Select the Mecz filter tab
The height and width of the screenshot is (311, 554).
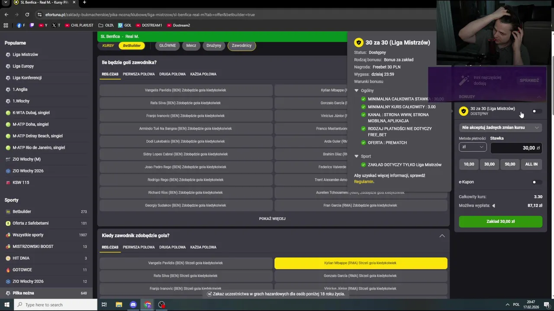click(x=191, y=45)
